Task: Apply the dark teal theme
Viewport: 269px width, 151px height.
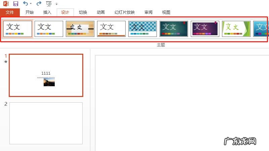Action: [174, 29]
